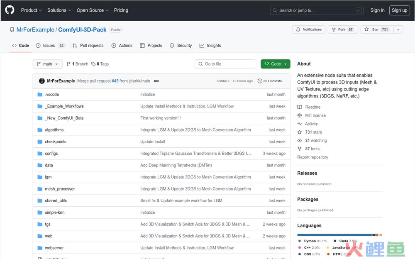Switch to the Issues tab
The width and height of the screenshot is (415, 259).
[x=50, y=46]
